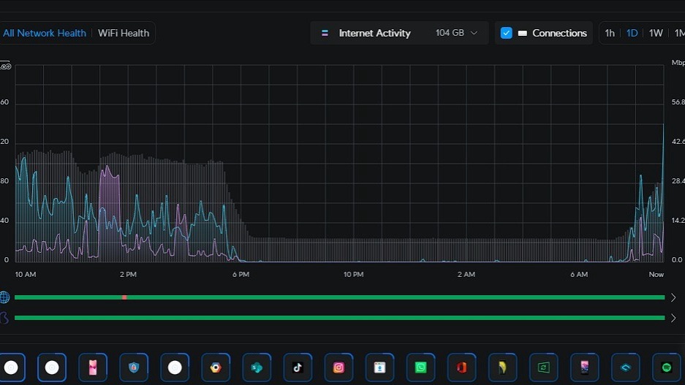Expand the second health bar chevron
This screenshot has width=685, height=385.
tap(673, 318)
